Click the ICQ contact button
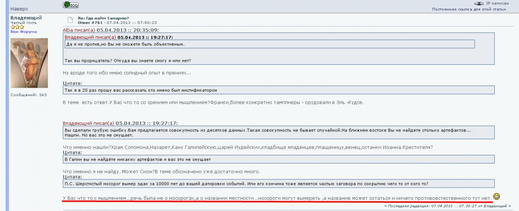Image resolution: width=519 pixels, height=211 pixels. pyautogui.click(x=70, y=5)
